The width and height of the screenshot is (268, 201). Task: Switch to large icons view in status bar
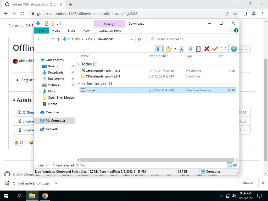click(235, 165)
